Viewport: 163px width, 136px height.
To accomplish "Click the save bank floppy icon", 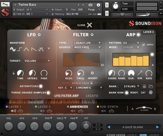I will [x=145, y=86].
